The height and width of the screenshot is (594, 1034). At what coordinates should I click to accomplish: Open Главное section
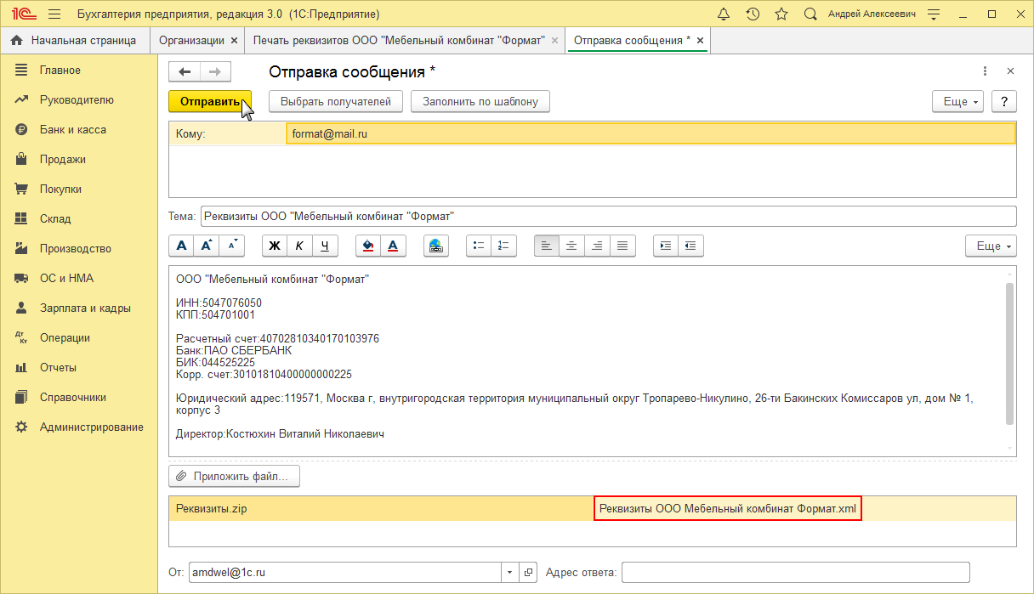point(78,70)
